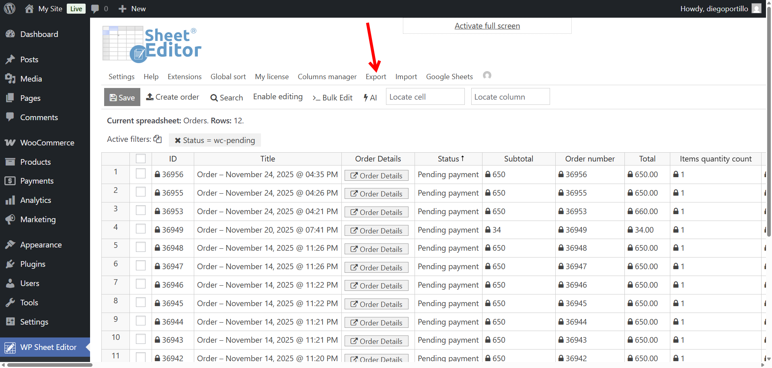The height and width of the screenshot is (368, 772).
Task: Check the checkbox on row 4
Action: [x=140, y=229]
